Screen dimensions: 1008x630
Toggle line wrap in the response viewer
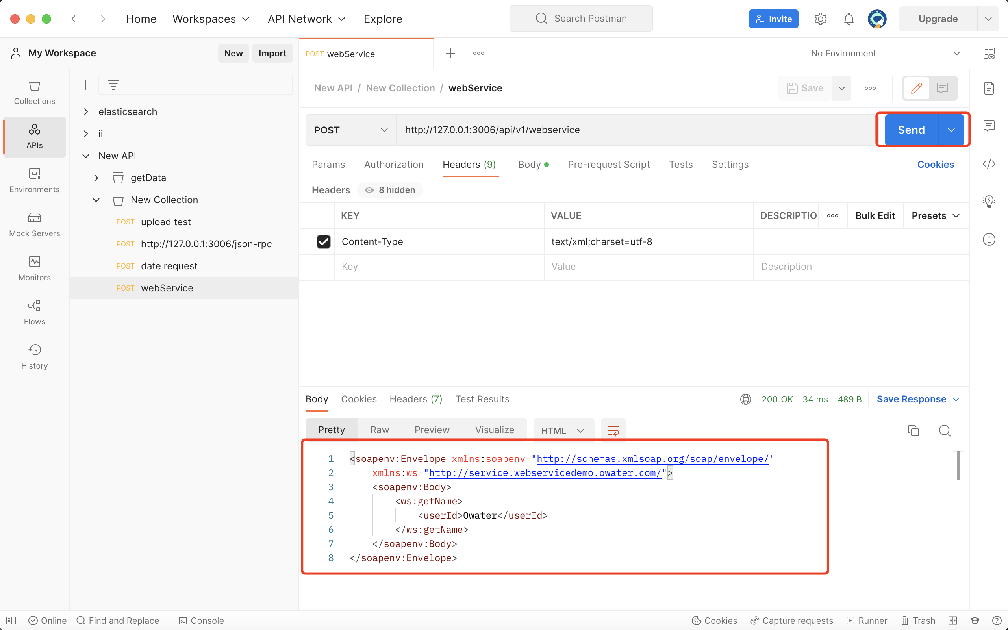pyautogui.click(x=613, y=430)
